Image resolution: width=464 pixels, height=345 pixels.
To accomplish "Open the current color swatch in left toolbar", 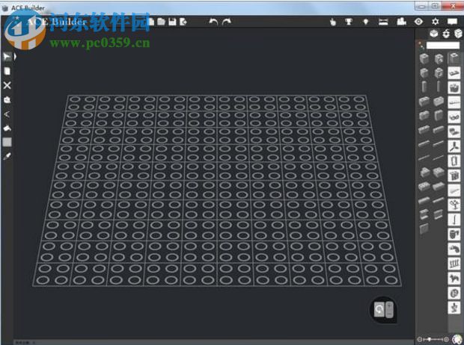I will (x=7, y=142).
